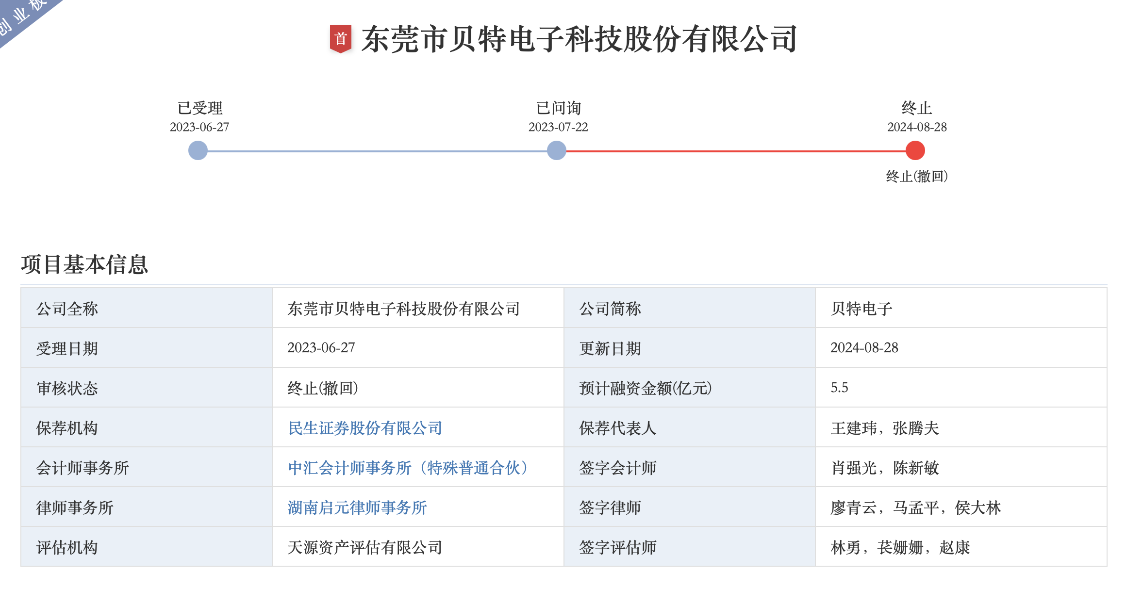Click the 2023-07-22 inquiry date label
This screenshot has width=1126, height=589.
coord(558,127)
